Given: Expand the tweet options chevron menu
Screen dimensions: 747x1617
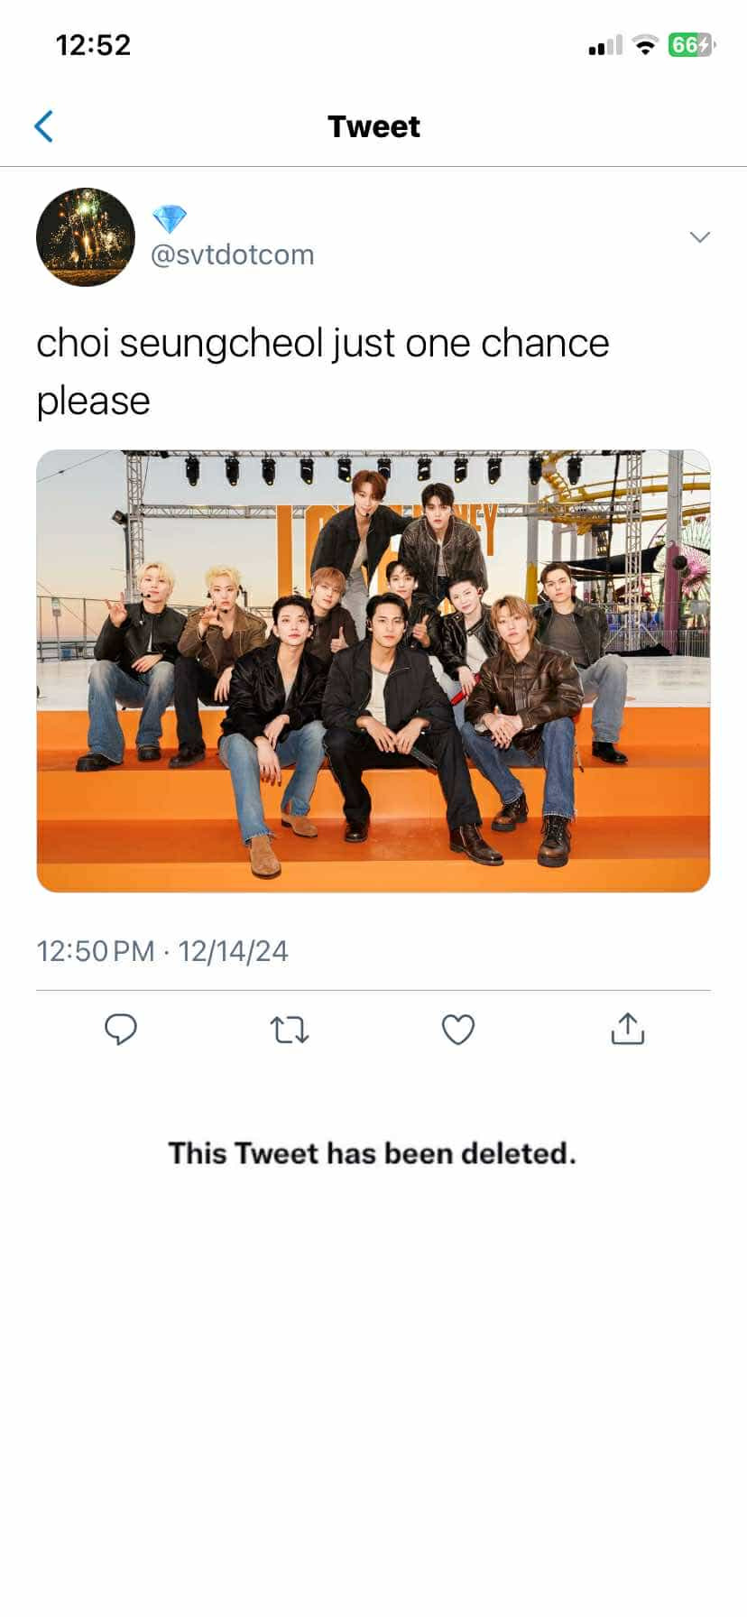Looking at the screenshot, I should [700, 237].
